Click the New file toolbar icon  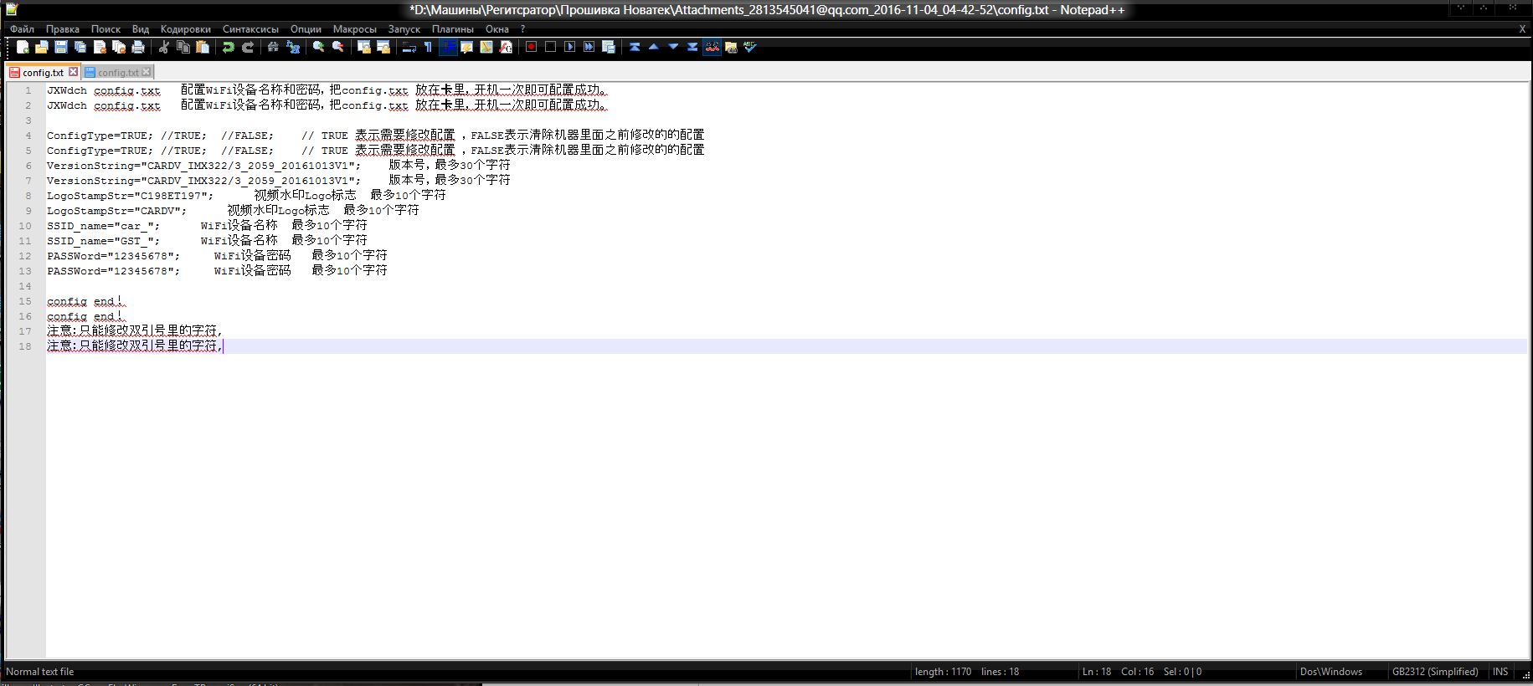[23, 47]
